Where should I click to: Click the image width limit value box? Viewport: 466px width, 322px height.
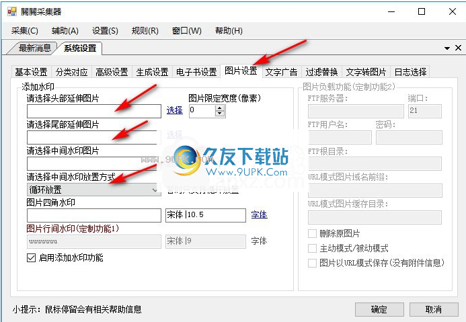tap(202, 111)
